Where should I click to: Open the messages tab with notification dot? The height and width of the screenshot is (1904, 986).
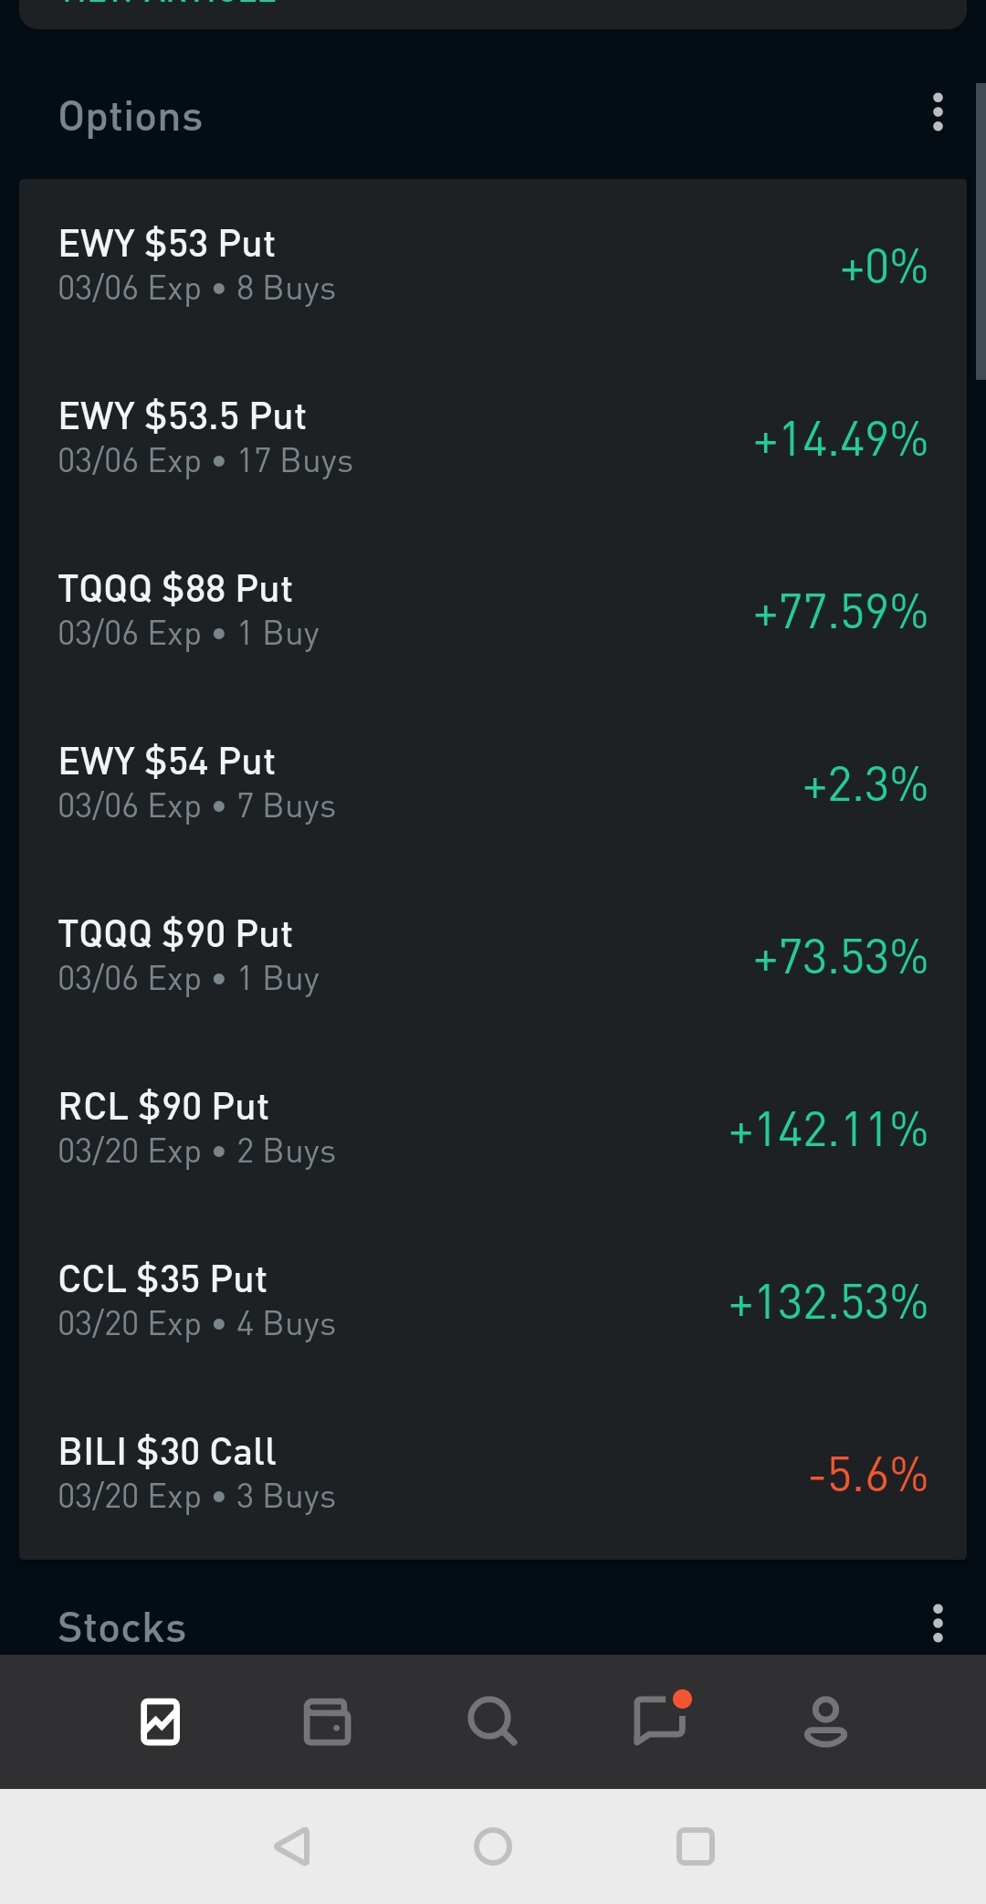point(661,1720)
